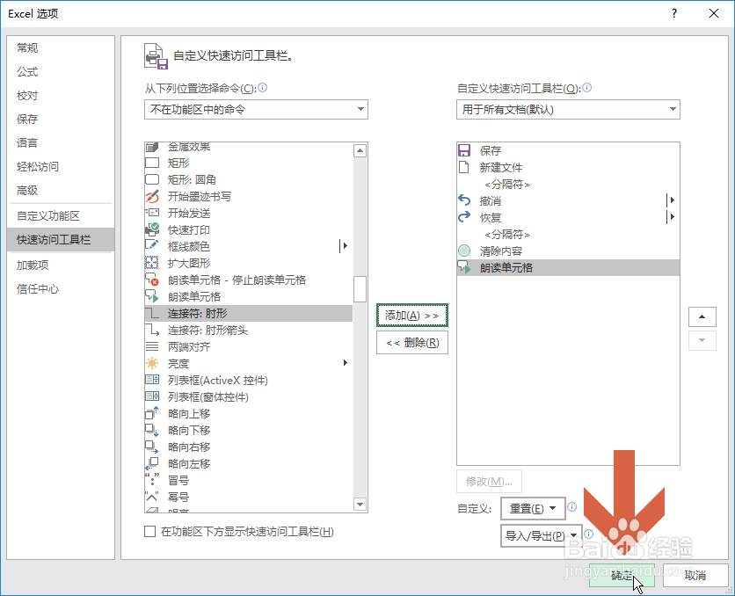Click the command list scrollbar thumb
This screenshot has height=596, width=735.
[x=360, y=289]
